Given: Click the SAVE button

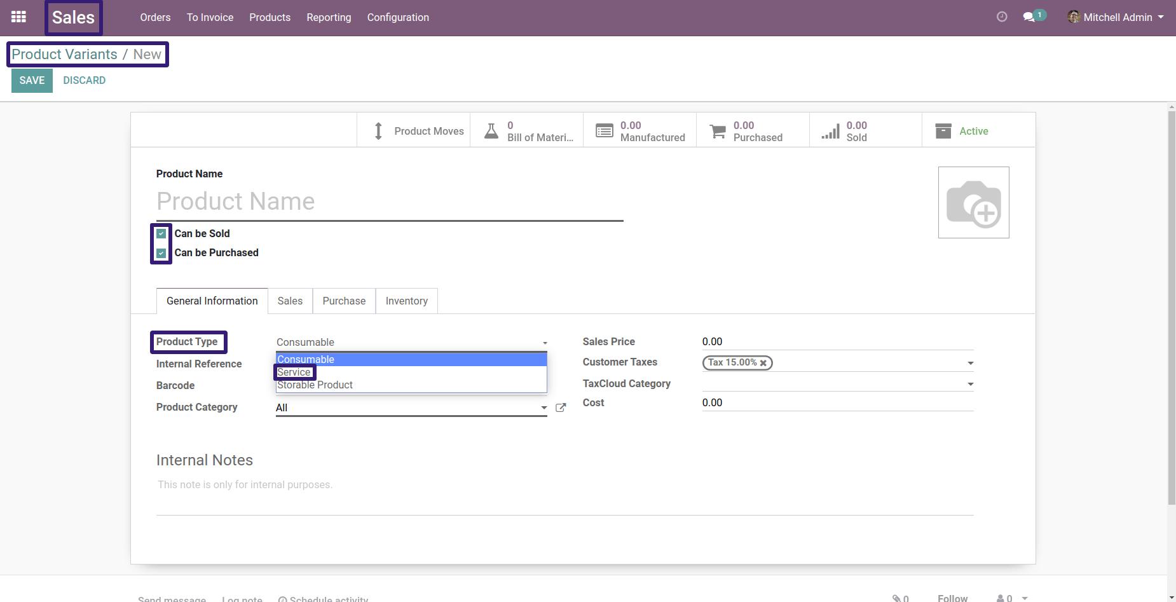Looking at the screenshot, I should tap(32, 80).
